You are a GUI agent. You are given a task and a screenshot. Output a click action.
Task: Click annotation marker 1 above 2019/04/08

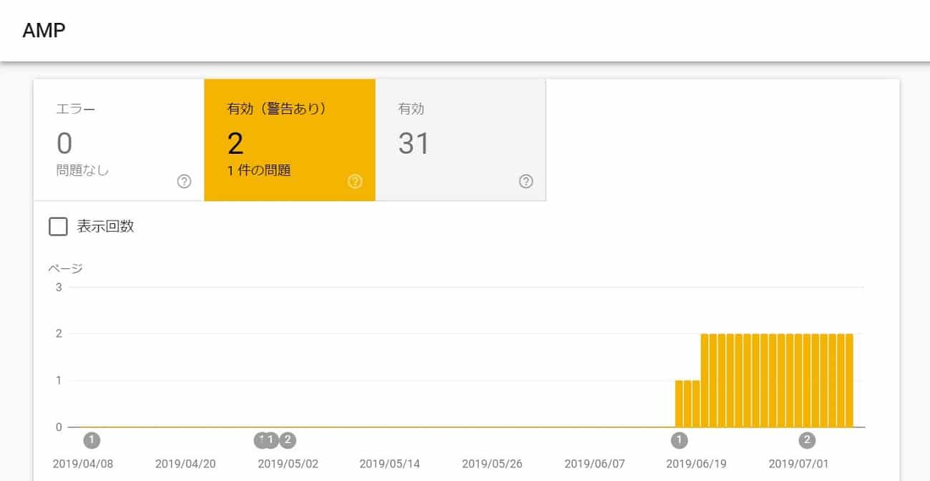(x=92, y=439)
